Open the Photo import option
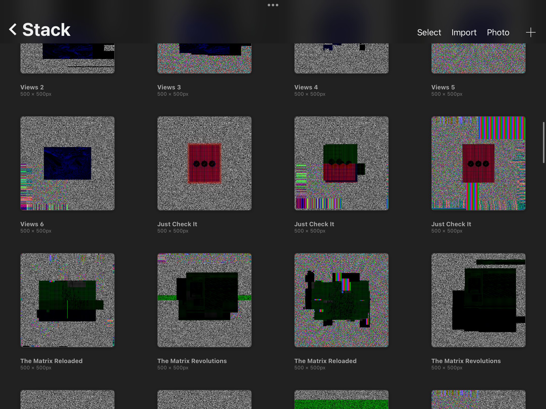The image size is (546, 409). point(498,33)
